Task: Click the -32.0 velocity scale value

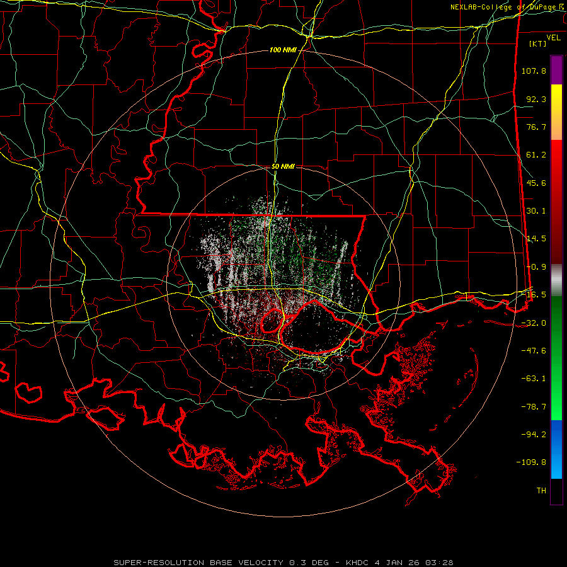Action: coord(534,323)
